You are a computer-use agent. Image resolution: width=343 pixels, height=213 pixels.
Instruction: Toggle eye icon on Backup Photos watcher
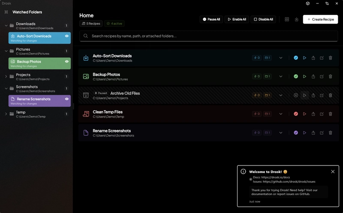click(67, 62)
